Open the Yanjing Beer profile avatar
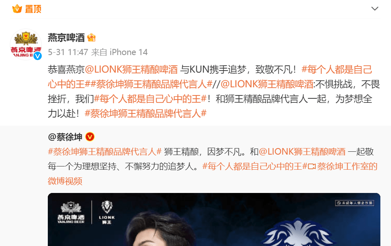This screenshot has height=246, width=391. [26, 44]
